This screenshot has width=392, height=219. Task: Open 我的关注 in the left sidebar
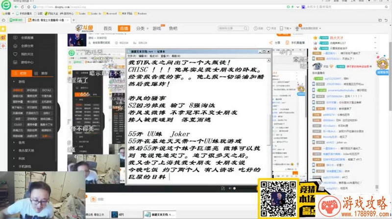24,54
